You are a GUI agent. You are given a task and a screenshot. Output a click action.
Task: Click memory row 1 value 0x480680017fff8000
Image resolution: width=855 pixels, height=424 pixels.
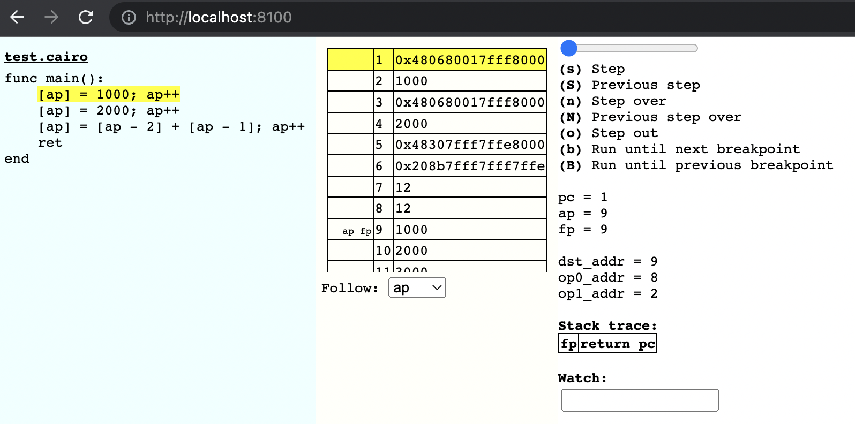[x=470, y=59]
